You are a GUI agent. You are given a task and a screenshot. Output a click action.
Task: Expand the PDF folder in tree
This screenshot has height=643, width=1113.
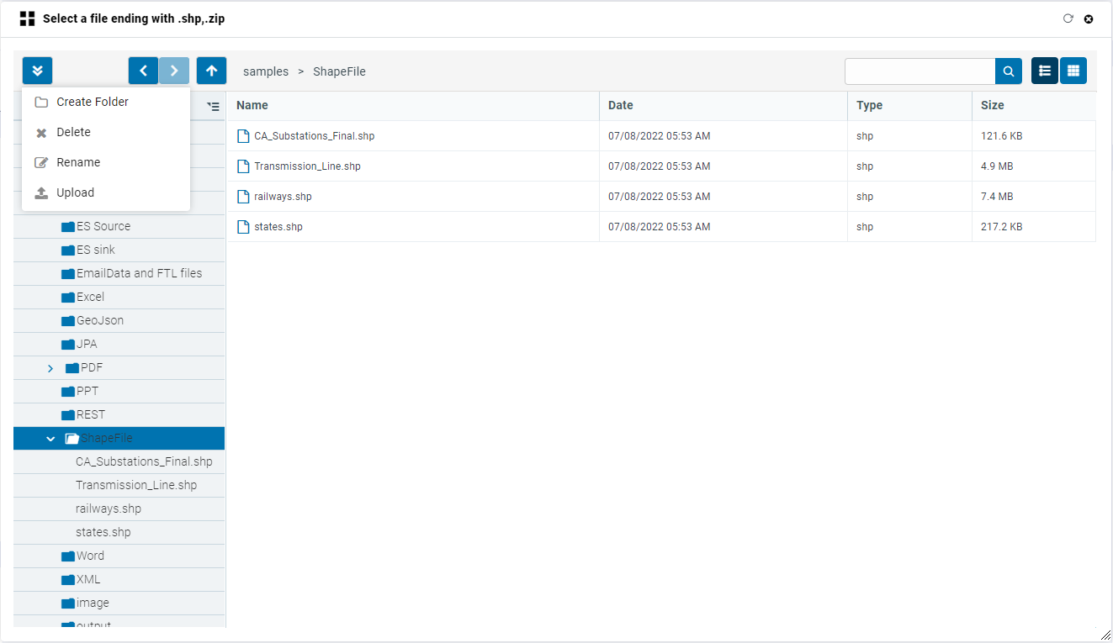50,368
